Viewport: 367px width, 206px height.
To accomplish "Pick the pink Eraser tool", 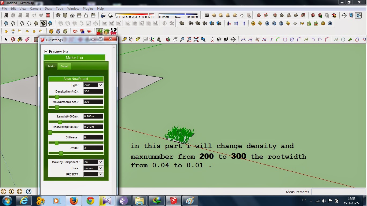I will (x=27, y=40).
